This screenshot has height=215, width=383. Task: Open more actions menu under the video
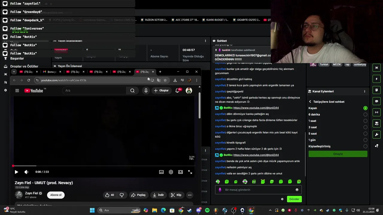point(190,195)
